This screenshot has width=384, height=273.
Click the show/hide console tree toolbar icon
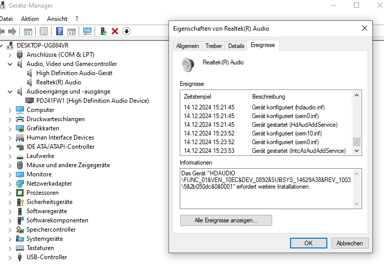click(x=28, y=31)
